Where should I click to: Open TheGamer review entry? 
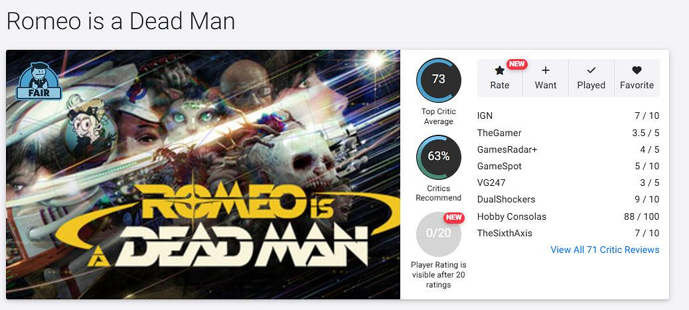tap(499, 133)
